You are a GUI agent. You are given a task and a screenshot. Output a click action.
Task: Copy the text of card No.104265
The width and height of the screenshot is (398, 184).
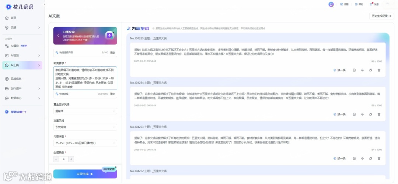click(371, 70)
